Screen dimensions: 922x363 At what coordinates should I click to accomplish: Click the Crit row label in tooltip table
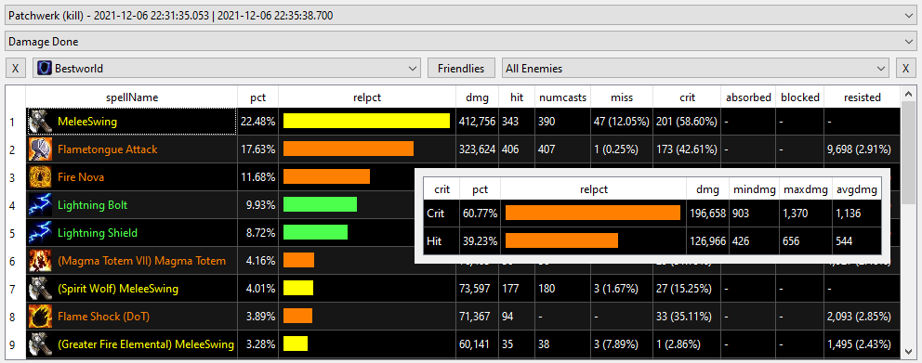441,213
